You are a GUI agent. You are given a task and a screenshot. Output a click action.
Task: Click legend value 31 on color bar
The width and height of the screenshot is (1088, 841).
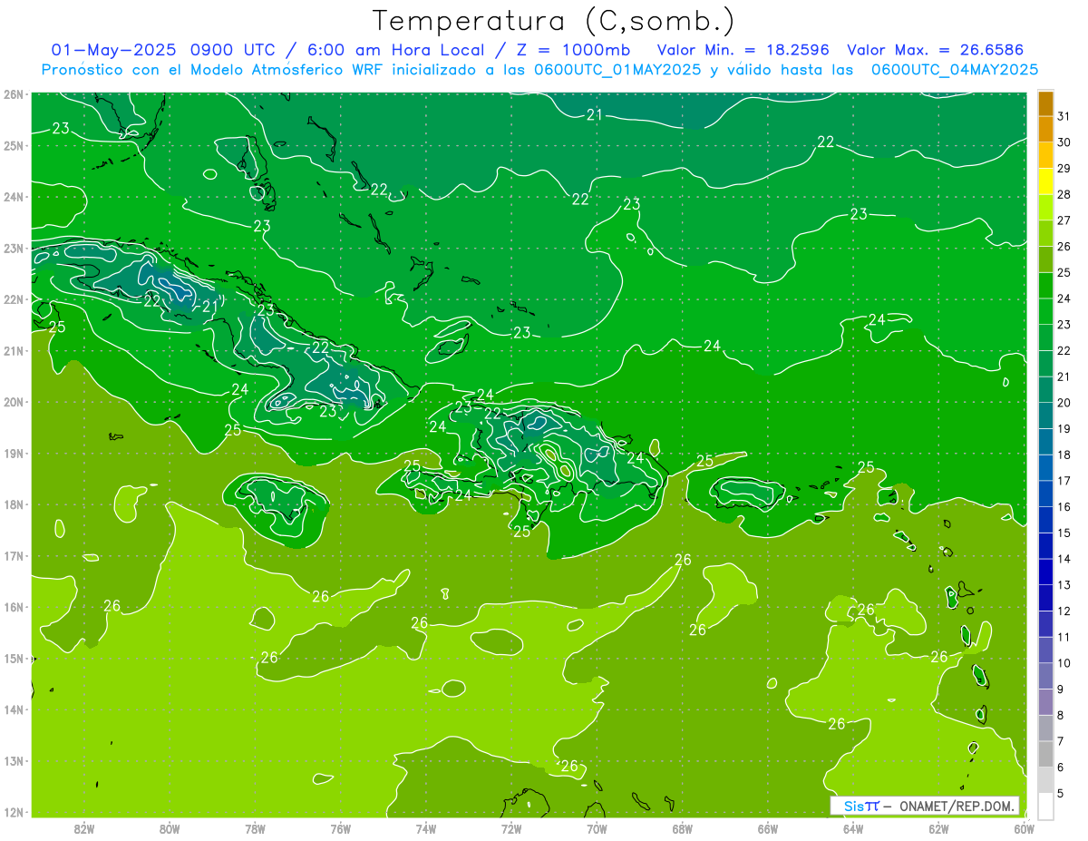[1064, 116]
